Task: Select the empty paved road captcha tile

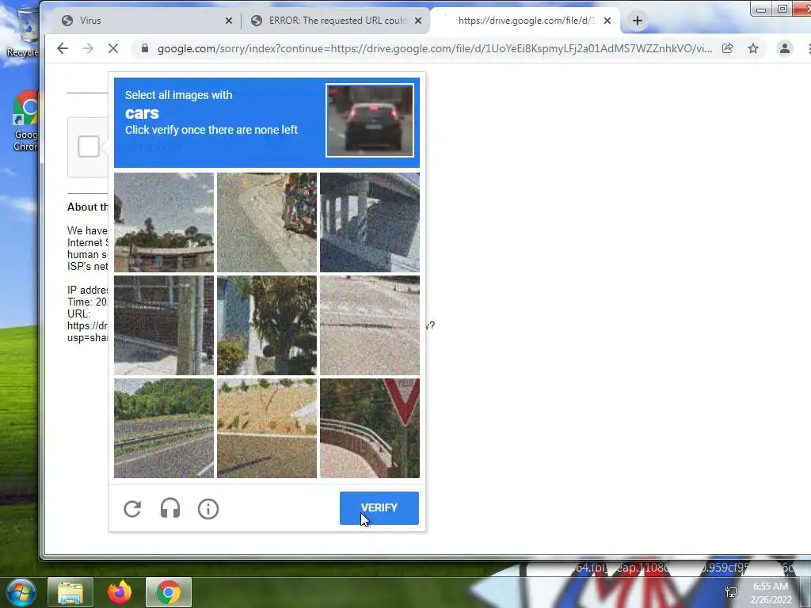Action: (370, 325)
